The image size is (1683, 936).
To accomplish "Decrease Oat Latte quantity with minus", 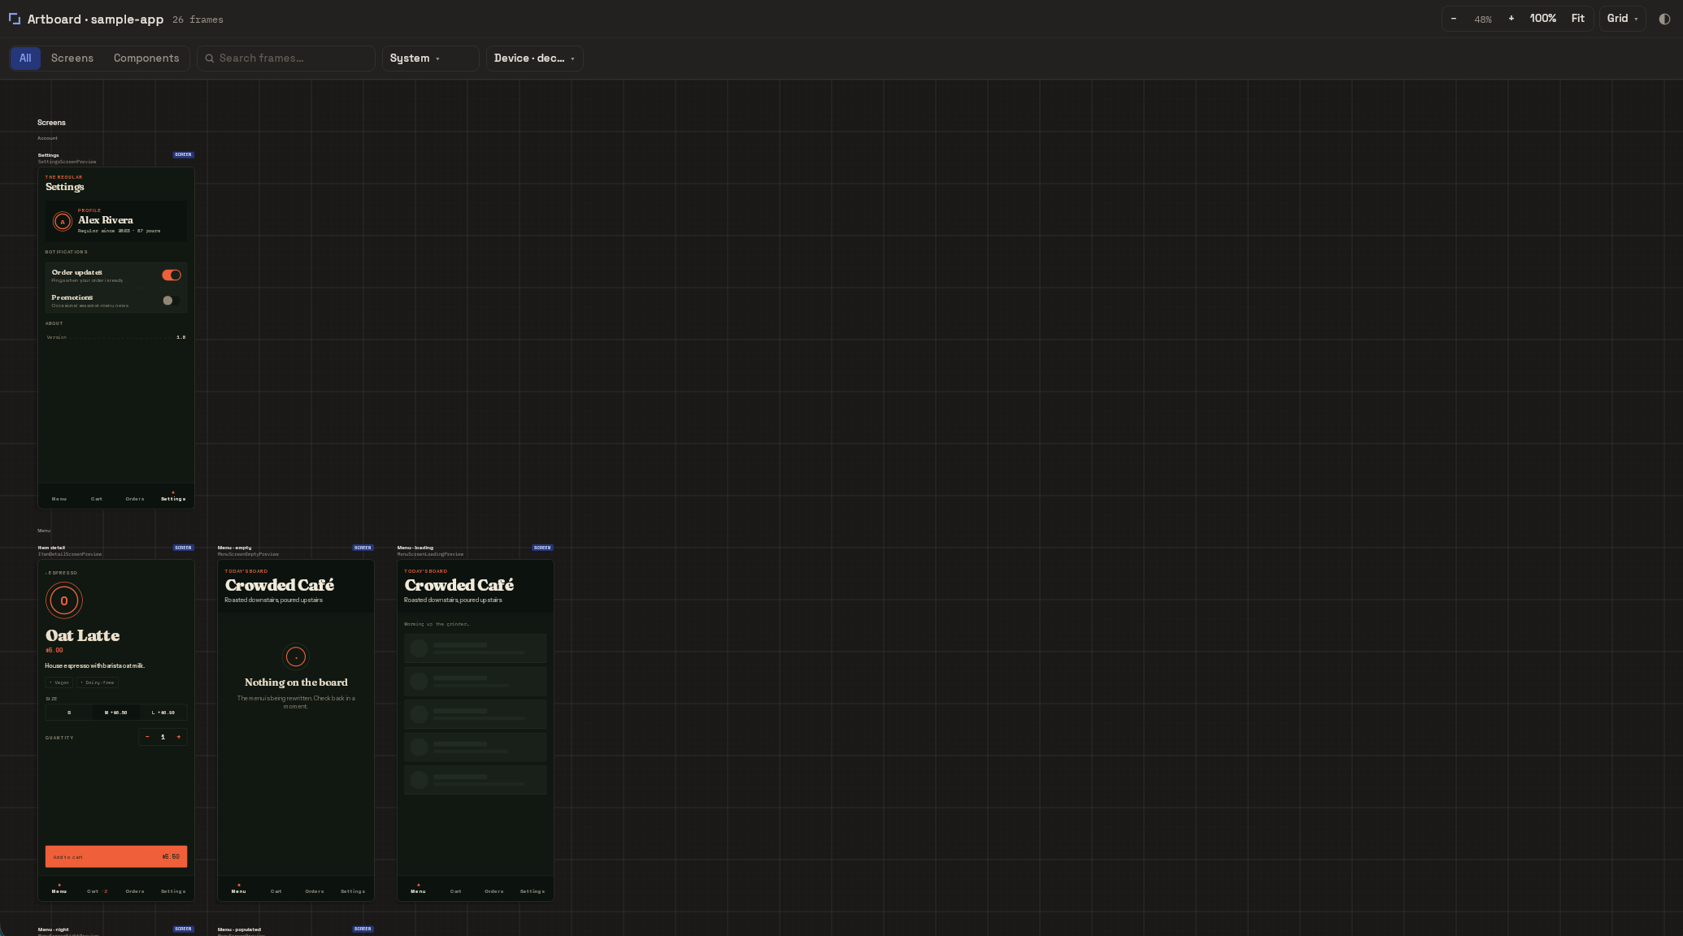I will pos(147,737).
